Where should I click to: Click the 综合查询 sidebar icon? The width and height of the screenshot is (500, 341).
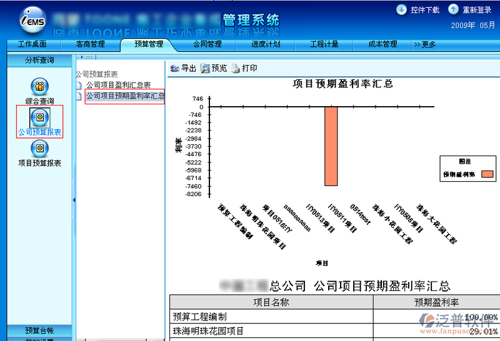(39, 87)
